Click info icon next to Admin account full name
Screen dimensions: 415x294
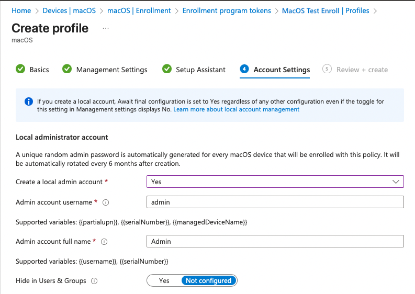(104, 242)
